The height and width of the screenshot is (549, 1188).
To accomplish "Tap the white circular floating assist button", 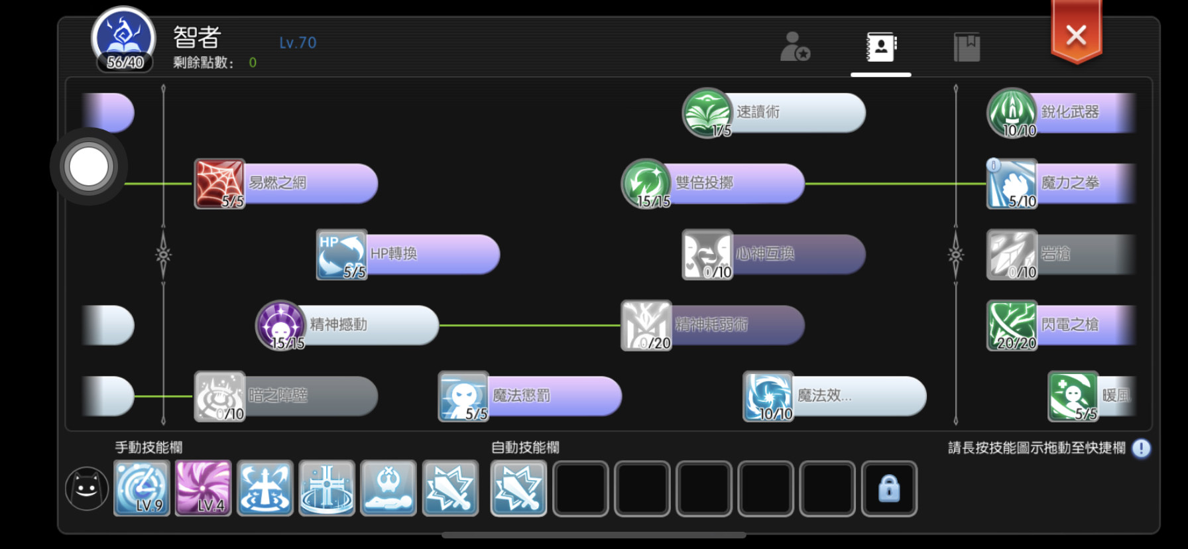I will click(x=88, y=166).
